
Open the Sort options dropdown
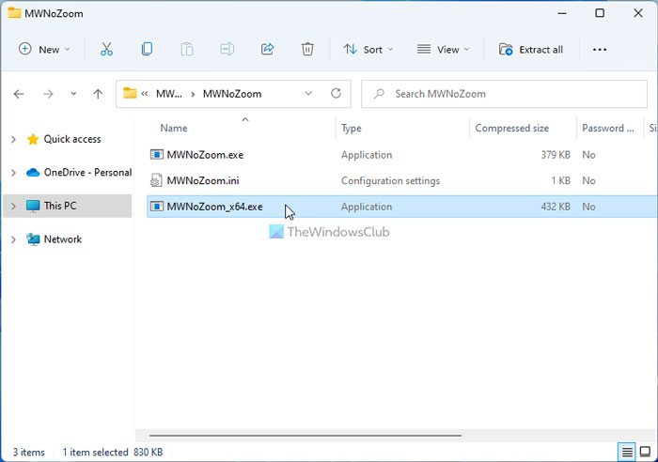click(368, 50)
